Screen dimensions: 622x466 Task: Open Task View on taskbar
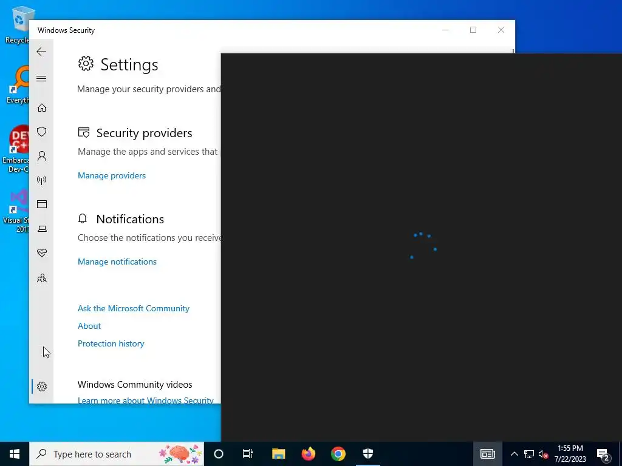(248, 454)
